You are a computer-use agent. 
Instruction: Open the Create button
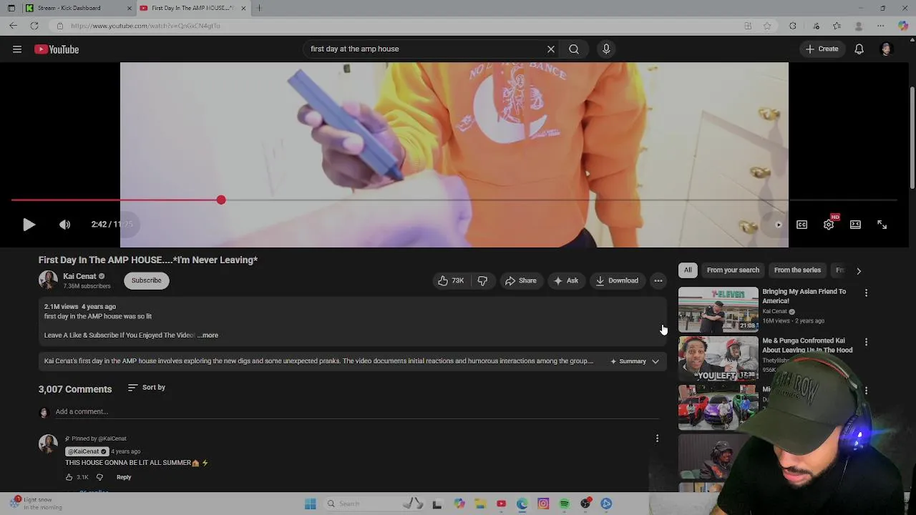coord(822,49)
